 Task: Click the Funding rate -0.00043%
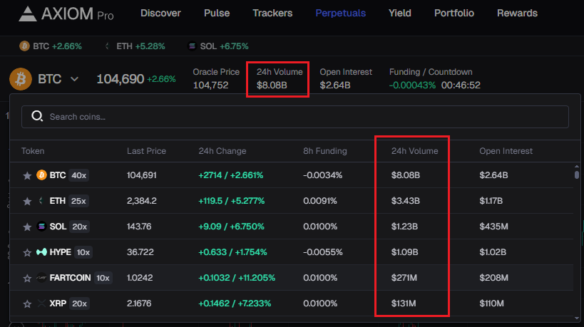point(412,85)
